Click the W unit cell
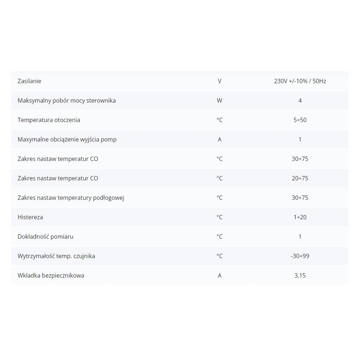The width and height of the screenshot is (360, 360). click(220, 100)
